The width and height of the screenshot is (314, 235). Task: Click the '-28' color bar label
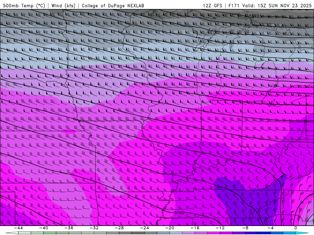click(119, 228)
